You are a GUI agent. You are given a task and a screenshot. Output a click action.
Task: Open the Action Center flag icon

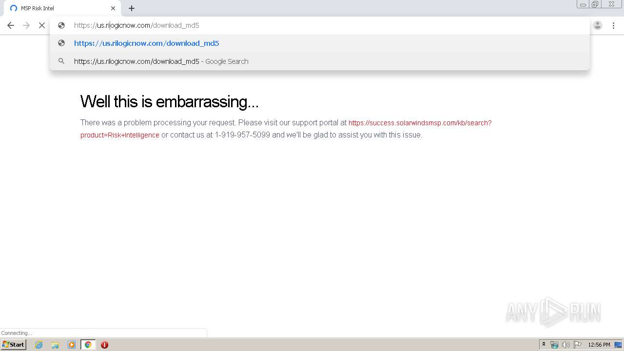(578, 345)
